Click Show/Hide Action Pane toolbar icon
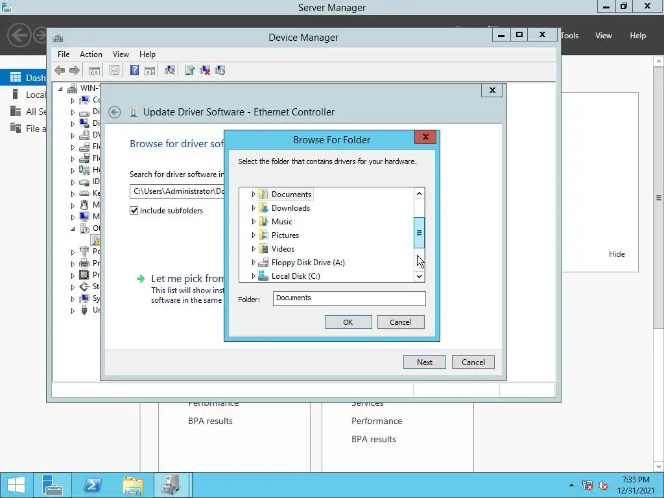This screenshot has width=664, height=498. (x=150, y=70)
